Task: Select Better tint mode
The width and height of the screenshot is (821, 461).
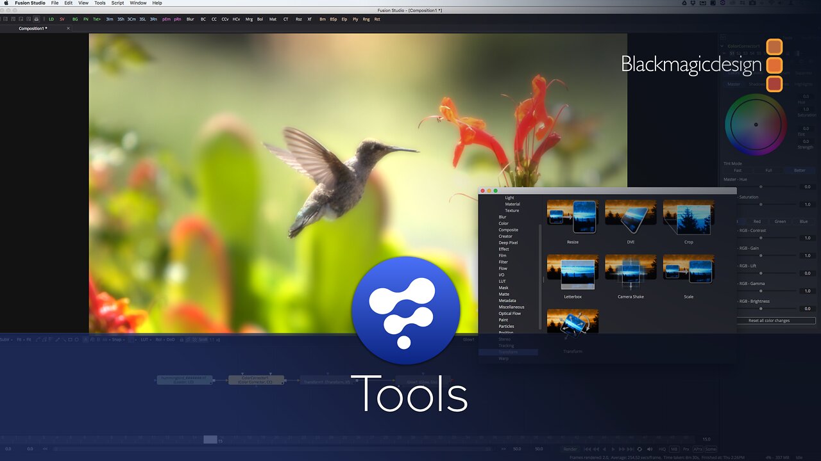Action: (799, 170)
